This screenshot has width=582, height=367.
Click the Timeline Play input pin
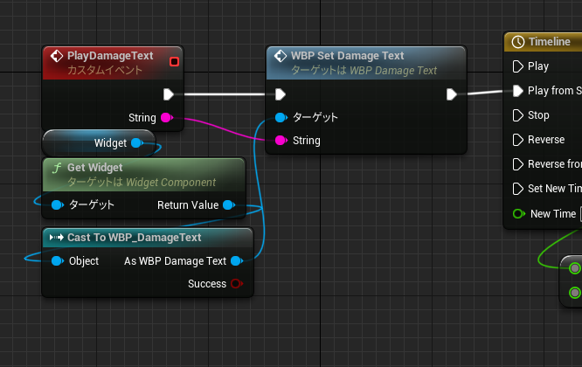[518, 66]
